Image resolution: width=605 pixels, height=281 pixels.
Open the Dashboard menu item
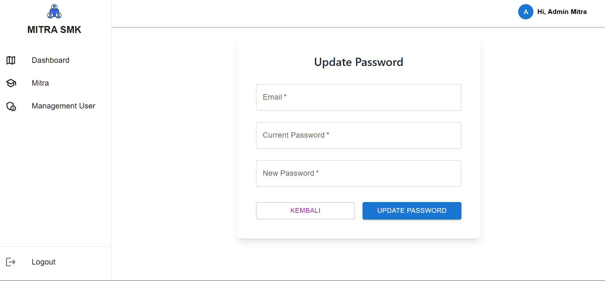[x=50, y=60]
